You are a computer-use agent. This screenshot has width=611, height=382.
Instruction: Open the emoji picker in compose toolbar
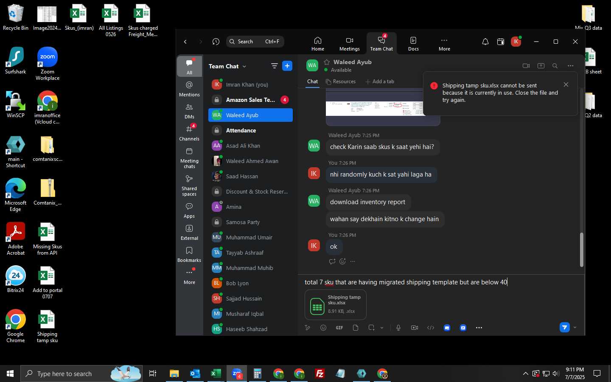click(323, 328)
